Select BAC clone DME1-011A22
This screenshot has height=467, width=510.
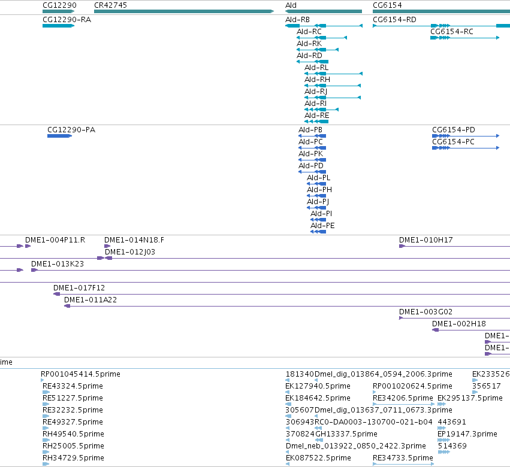click(x=287, y=306)
